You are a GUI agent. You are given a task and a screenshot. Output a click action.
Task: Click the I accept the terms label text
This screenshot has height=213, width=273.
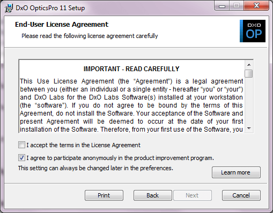83,145
